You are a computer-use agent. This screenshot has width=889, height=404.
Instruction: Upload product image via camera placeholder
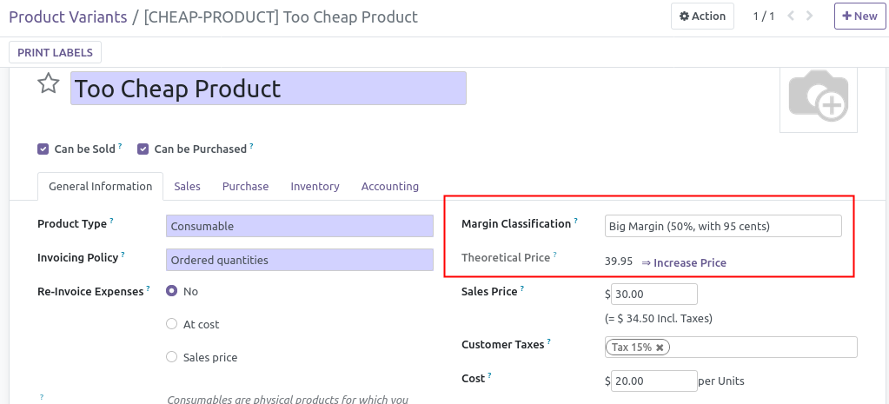[818, 97]
